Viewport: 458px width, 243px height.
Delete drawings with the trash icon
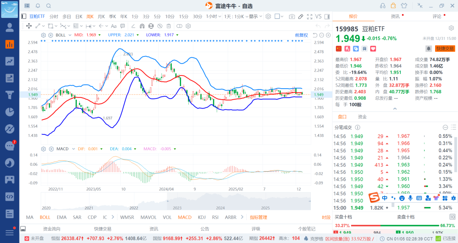pos(168,26)
